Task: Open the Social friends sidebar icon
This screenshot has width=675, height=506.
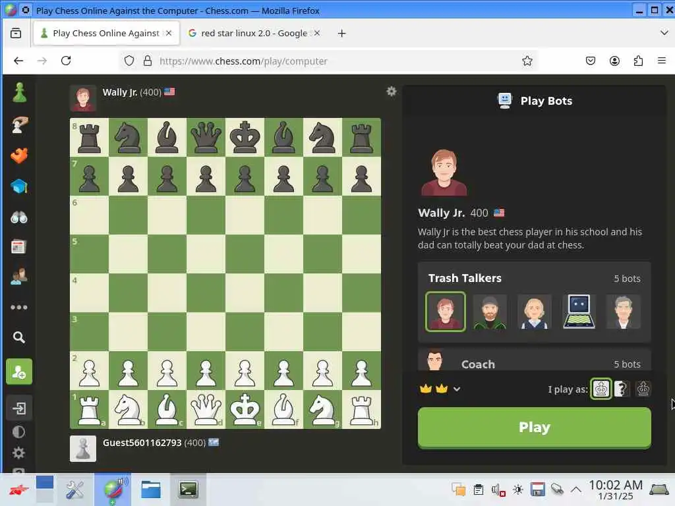Action: 19,277
